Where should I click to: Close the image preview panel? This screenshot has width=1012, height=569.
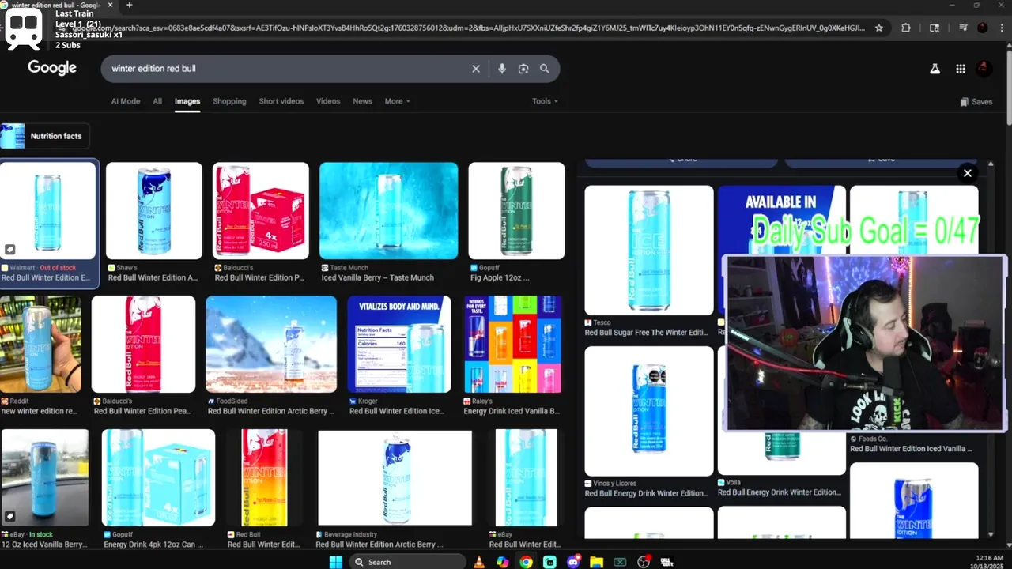point(967,173)
